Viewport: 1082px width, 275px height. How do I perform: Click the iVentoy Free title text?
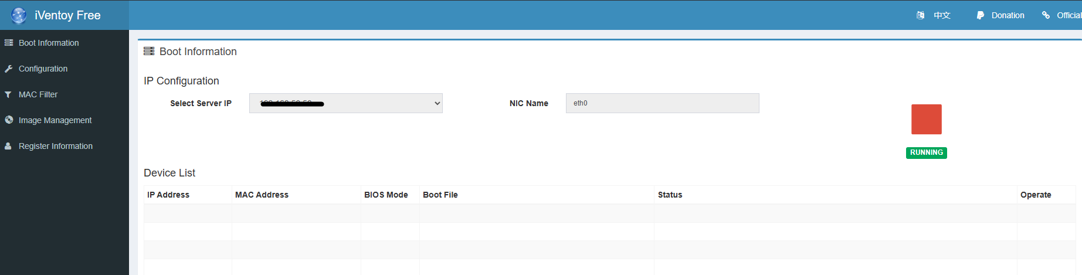pos(67,15)
